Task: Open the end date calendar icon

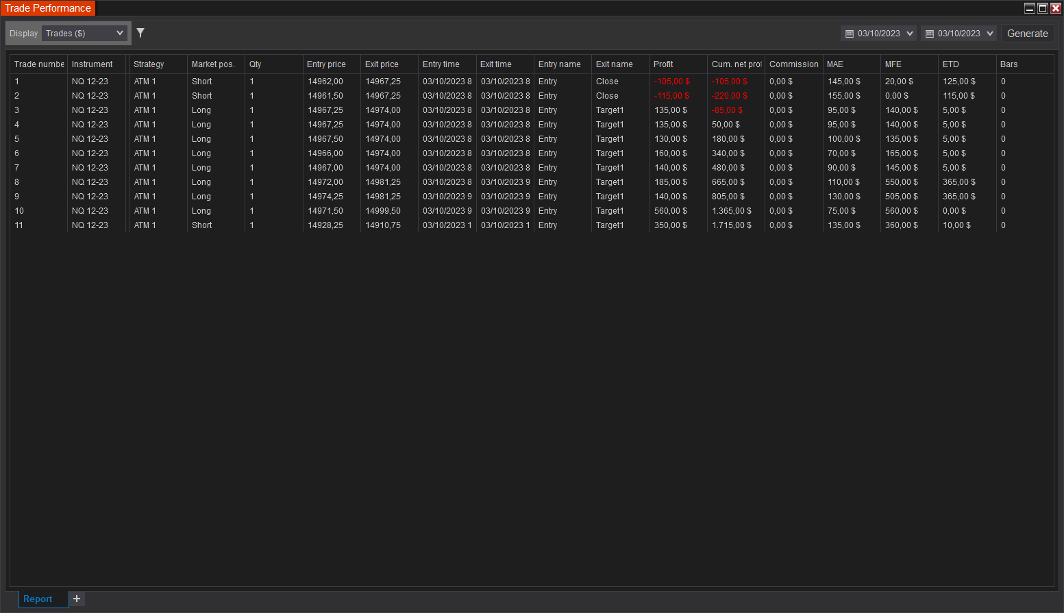Action: pos(930,34)
